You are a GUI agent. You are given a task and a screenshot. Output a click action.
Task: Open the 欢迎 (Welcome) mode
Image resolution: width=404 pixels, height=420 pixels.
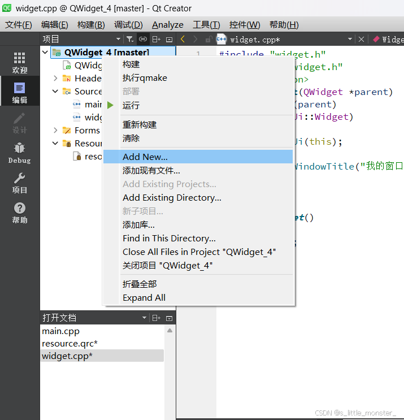[20, 62]
